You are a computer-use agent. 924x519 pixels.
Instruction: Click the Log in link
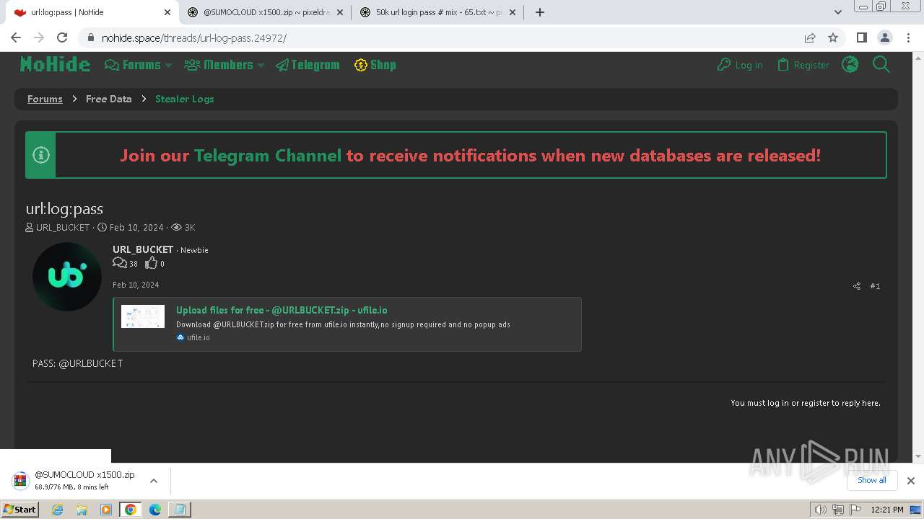pyautogui.click(x=740, y=65)
